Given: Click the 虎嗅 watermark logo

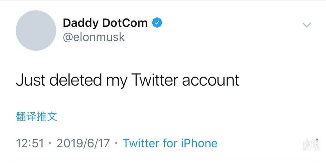Looking at the screenshot, I should [311, 144].
